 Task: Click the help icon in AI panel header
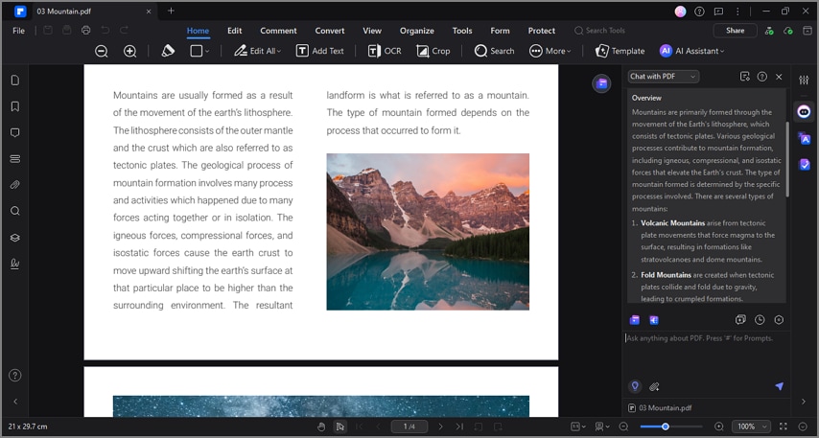pyautogui.click(x=762, y=77)
